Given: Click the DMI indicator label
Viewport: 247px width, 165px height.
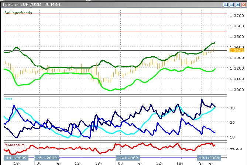Looking at the screenshot, I should (8, 99).
